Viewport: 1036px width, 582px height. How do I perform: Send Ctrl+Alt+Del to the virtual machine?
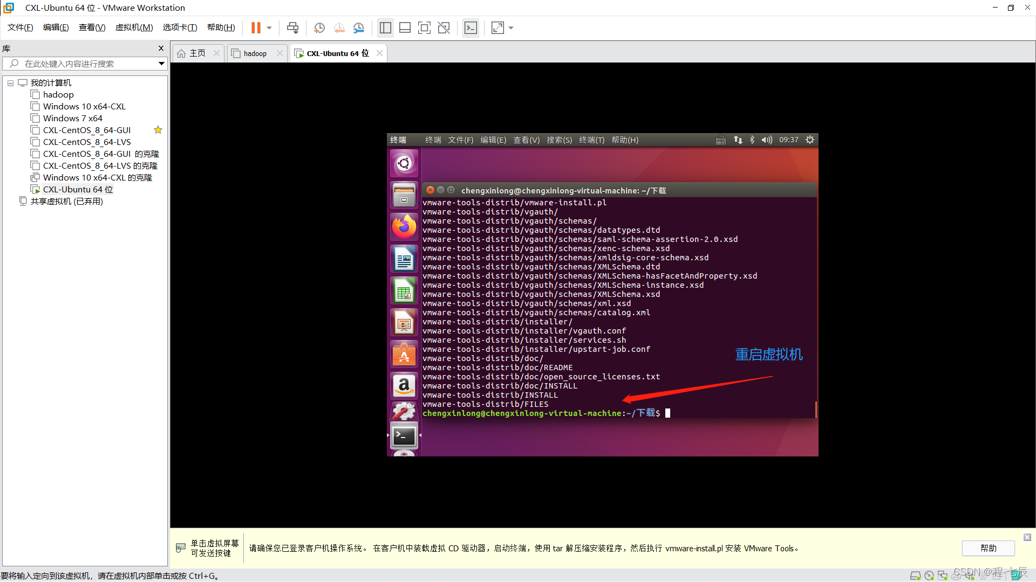(x=292, y=28)
